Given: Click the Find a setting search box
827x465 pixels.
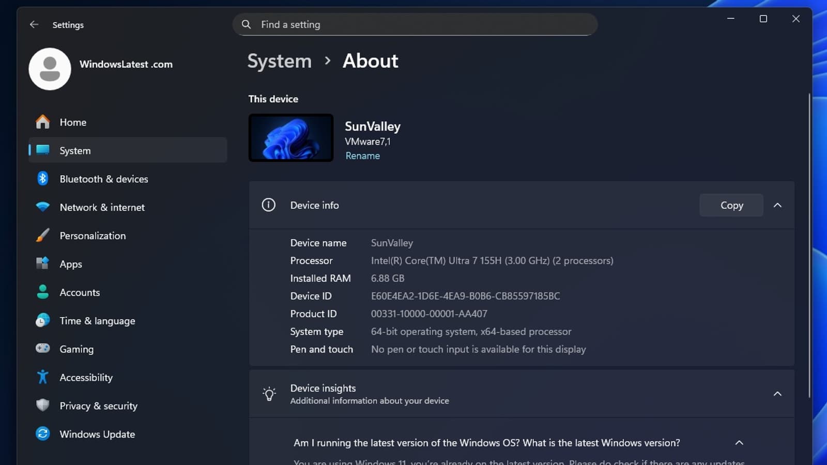Looking at the screenshot, I should pos(415,24).
